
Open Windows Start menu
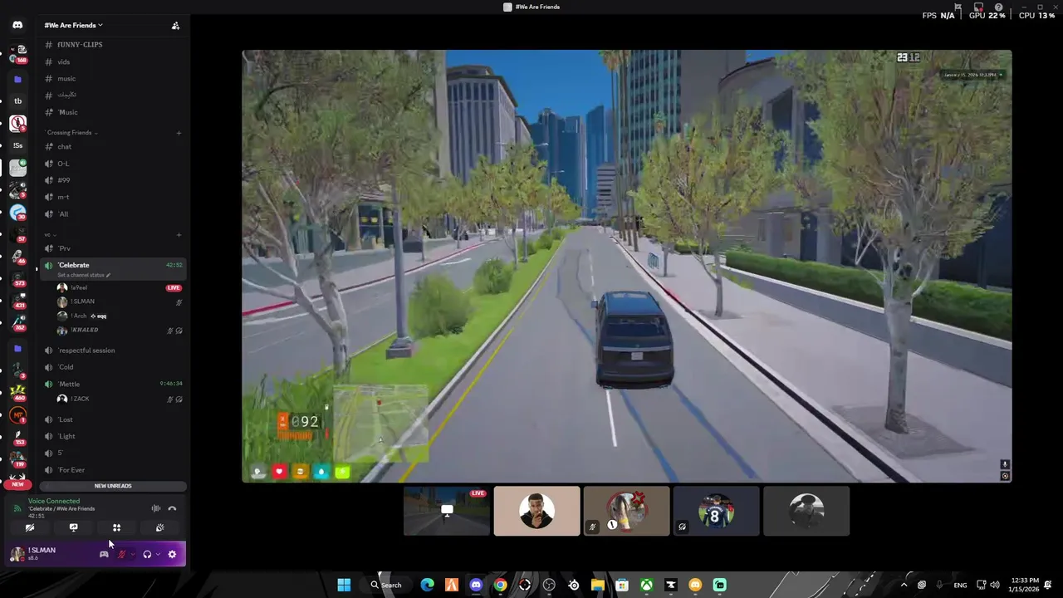[344, 585]
